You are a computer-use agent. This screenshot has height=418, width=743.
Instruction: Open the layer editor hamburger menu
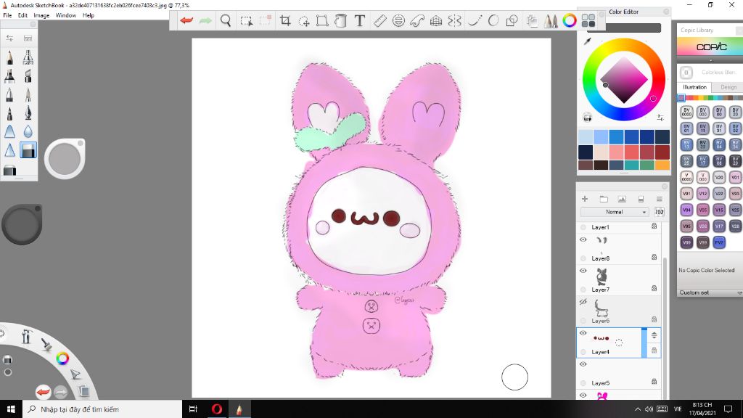click(x=659, y=199)
